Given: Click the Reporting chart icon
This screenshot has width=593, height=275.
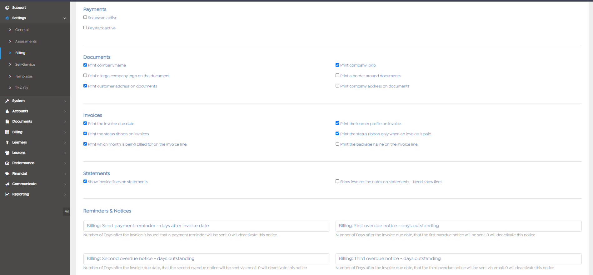Looking at the screenshot, I should (x=7, y=194).
